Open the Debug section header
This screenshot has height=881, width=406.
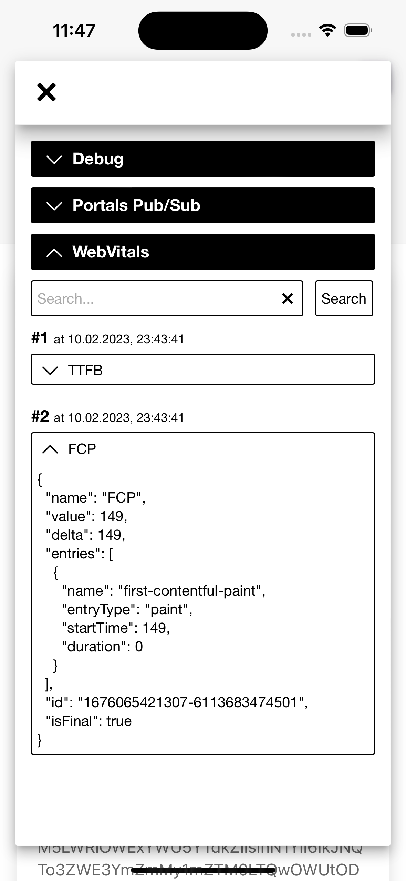[203, 159]
